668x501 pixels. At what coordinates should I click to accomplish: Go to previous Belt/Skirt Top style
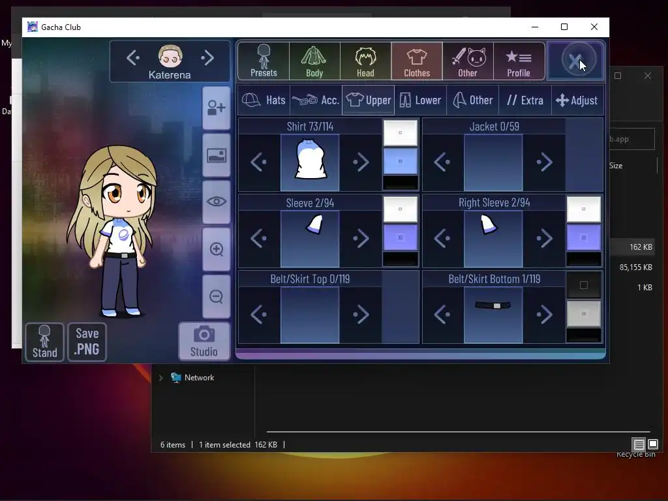(x=258, y=314)
